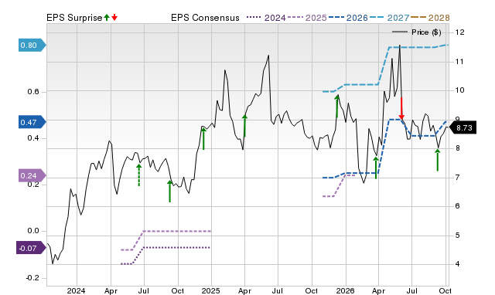Click the dark blue 0.47 value tag
The height and width of the screenshot is (295, 495).
pos(32,122)
